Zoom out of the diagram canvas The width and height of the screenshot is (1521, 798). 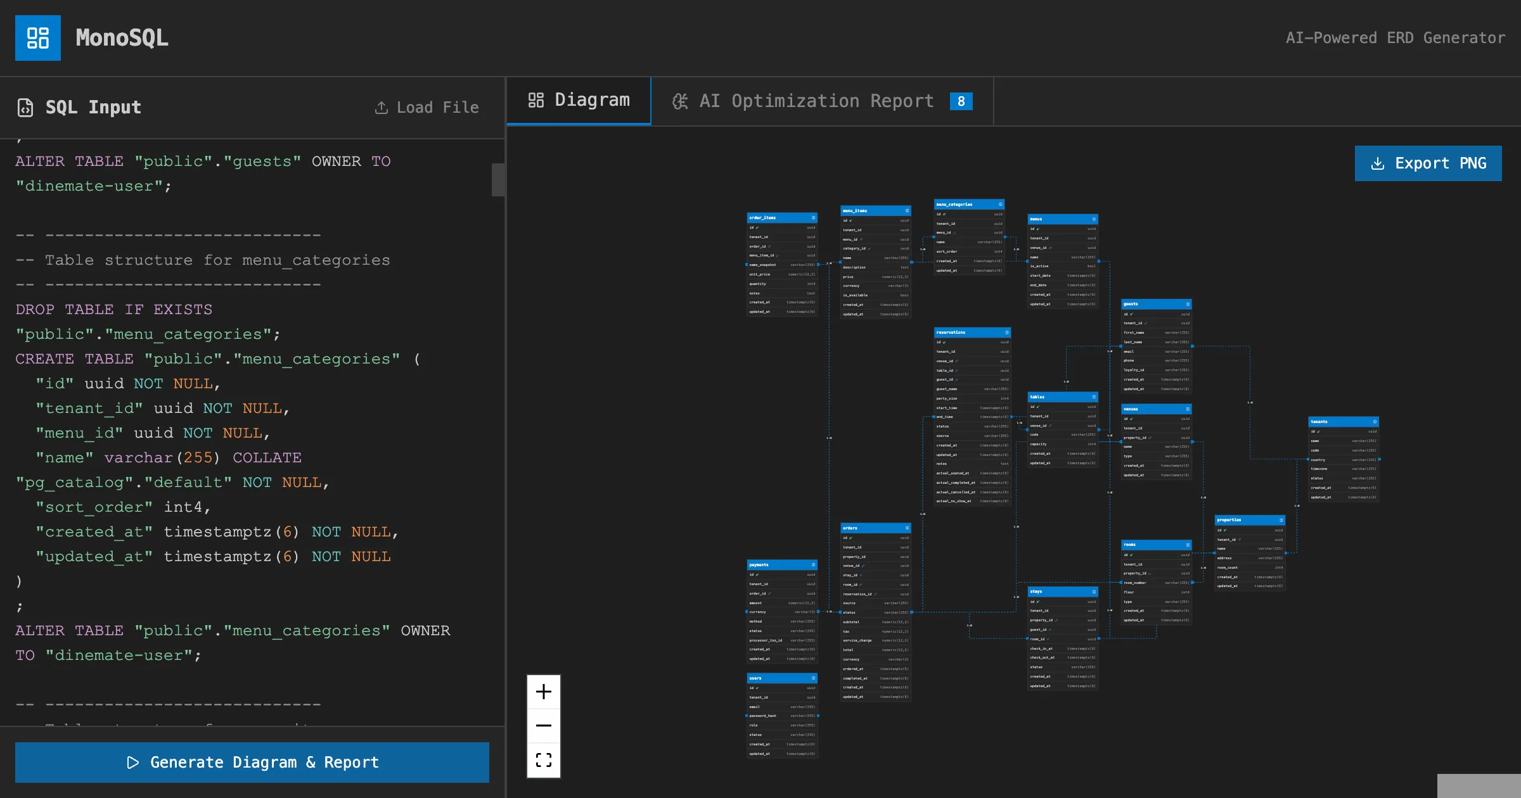[544, 726]
